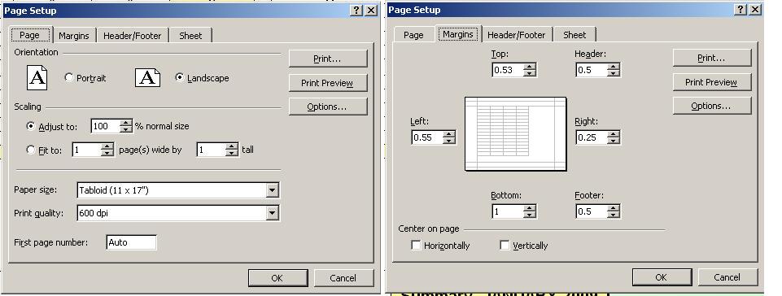Image resolution: width=782 pixels, height=296 pixels.
Task: Check the Vertically center on page box
Action: coord(505,245)
